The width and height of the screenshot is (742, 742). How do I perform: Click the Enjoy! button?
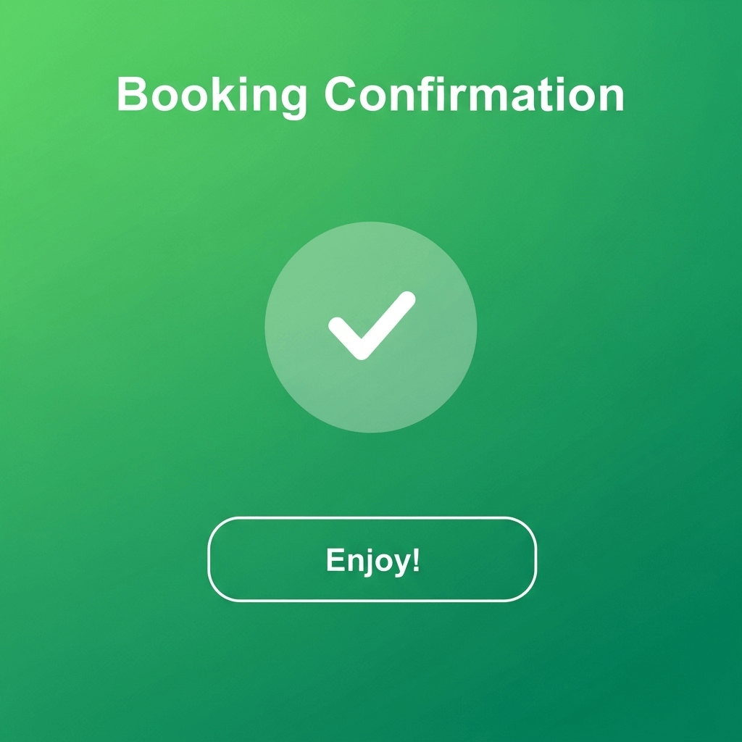372,559
